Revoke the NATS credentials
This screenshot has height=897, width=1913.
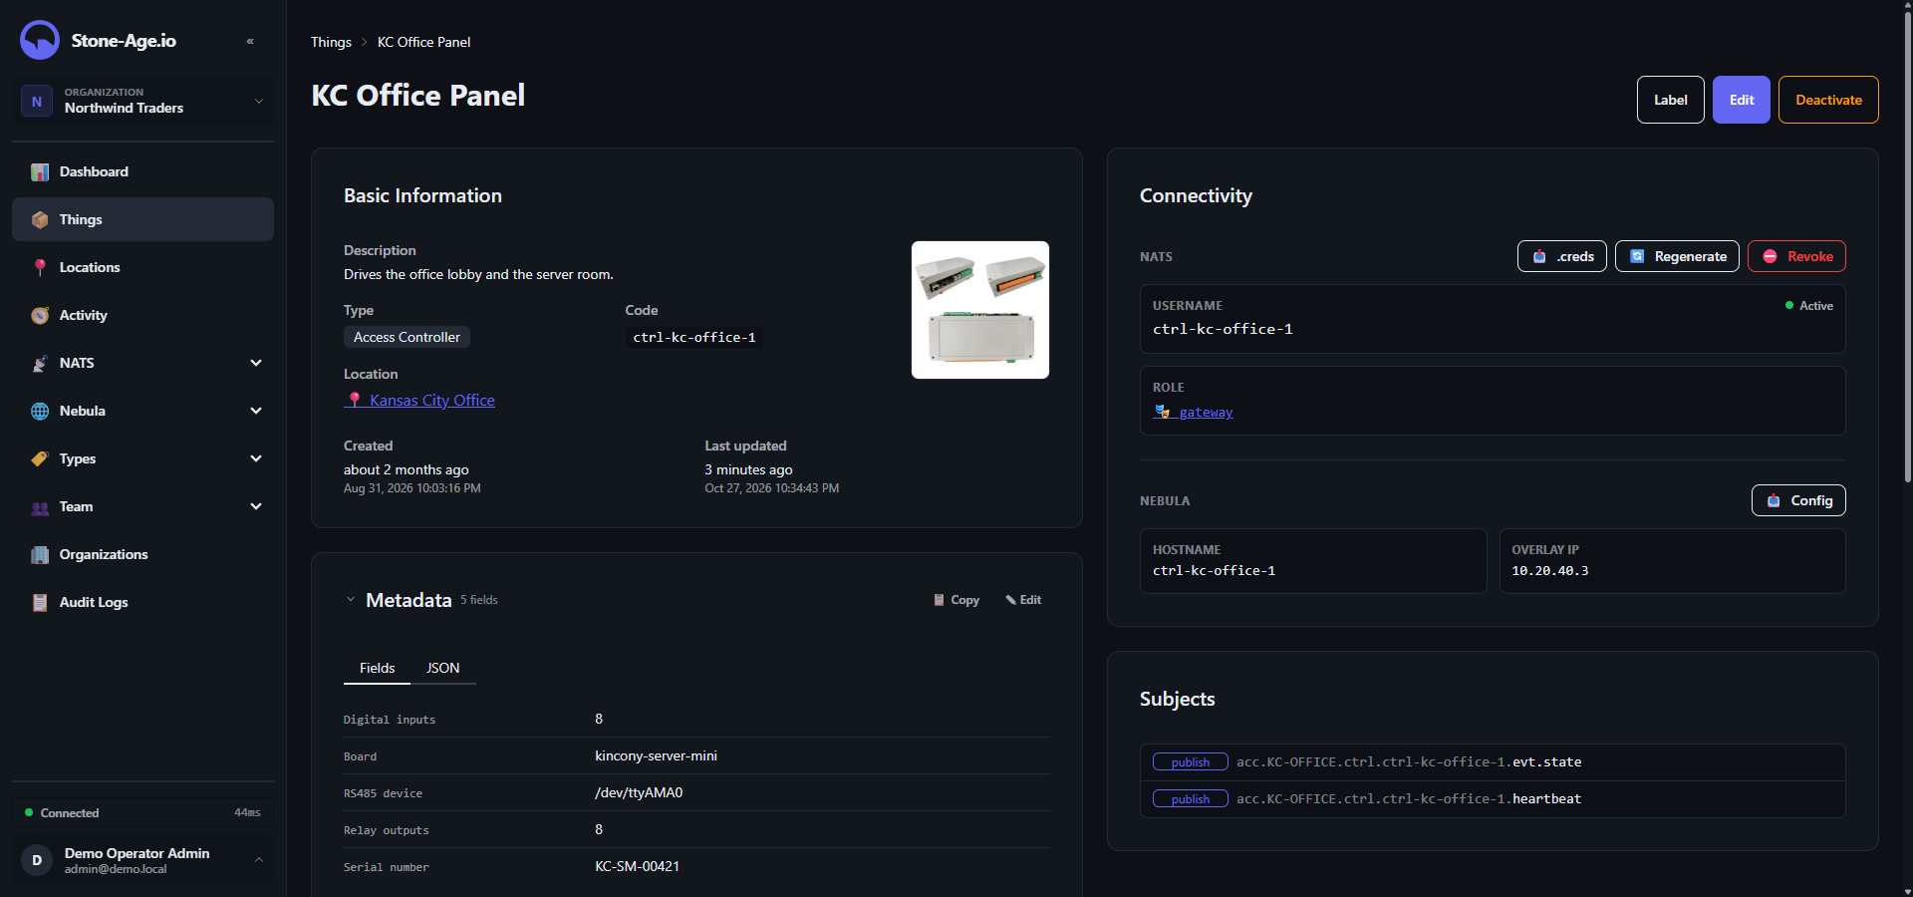point(1796,256)
